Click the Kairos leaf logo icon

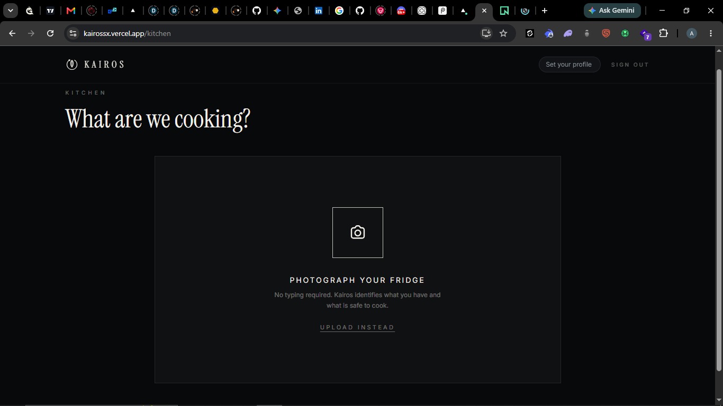72,64
